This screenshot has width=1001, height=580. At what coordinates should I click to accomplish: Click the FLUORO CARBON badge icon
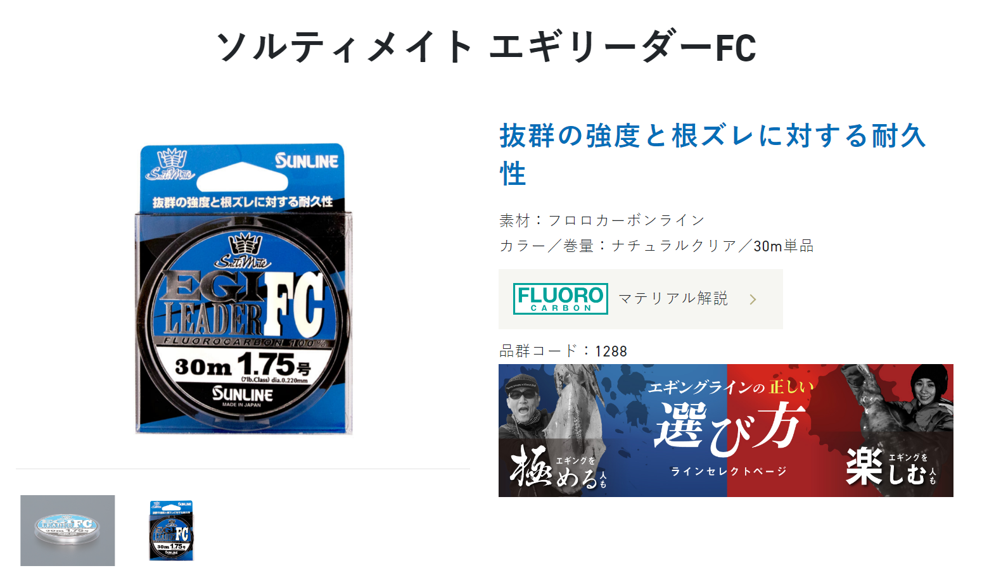(x=560, y=299)
